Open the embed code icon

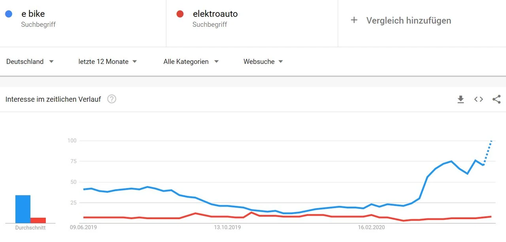click(x=479, y=99)
